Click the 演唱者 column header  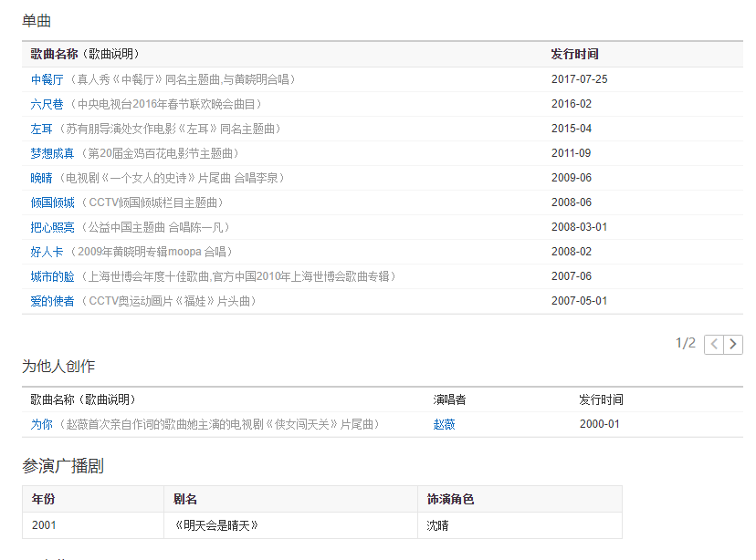(449, 399)
